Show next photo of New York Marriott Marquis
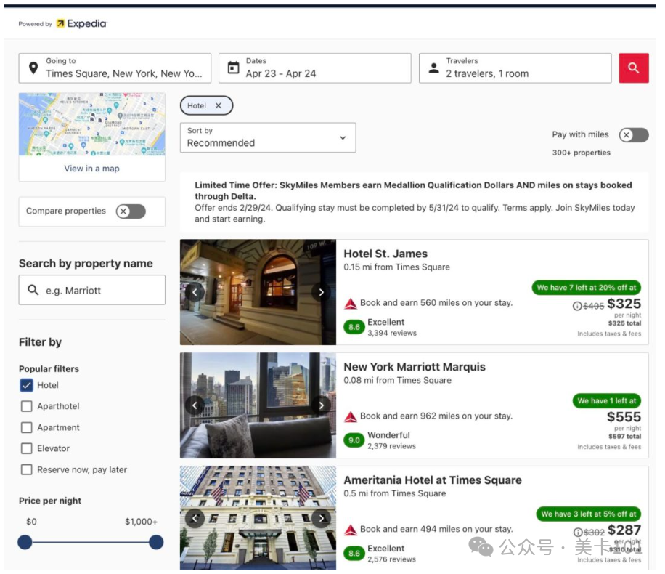Image resolution: width=665 pixels, height=574 pixels. pyautogui.click(x=321, y=405)
